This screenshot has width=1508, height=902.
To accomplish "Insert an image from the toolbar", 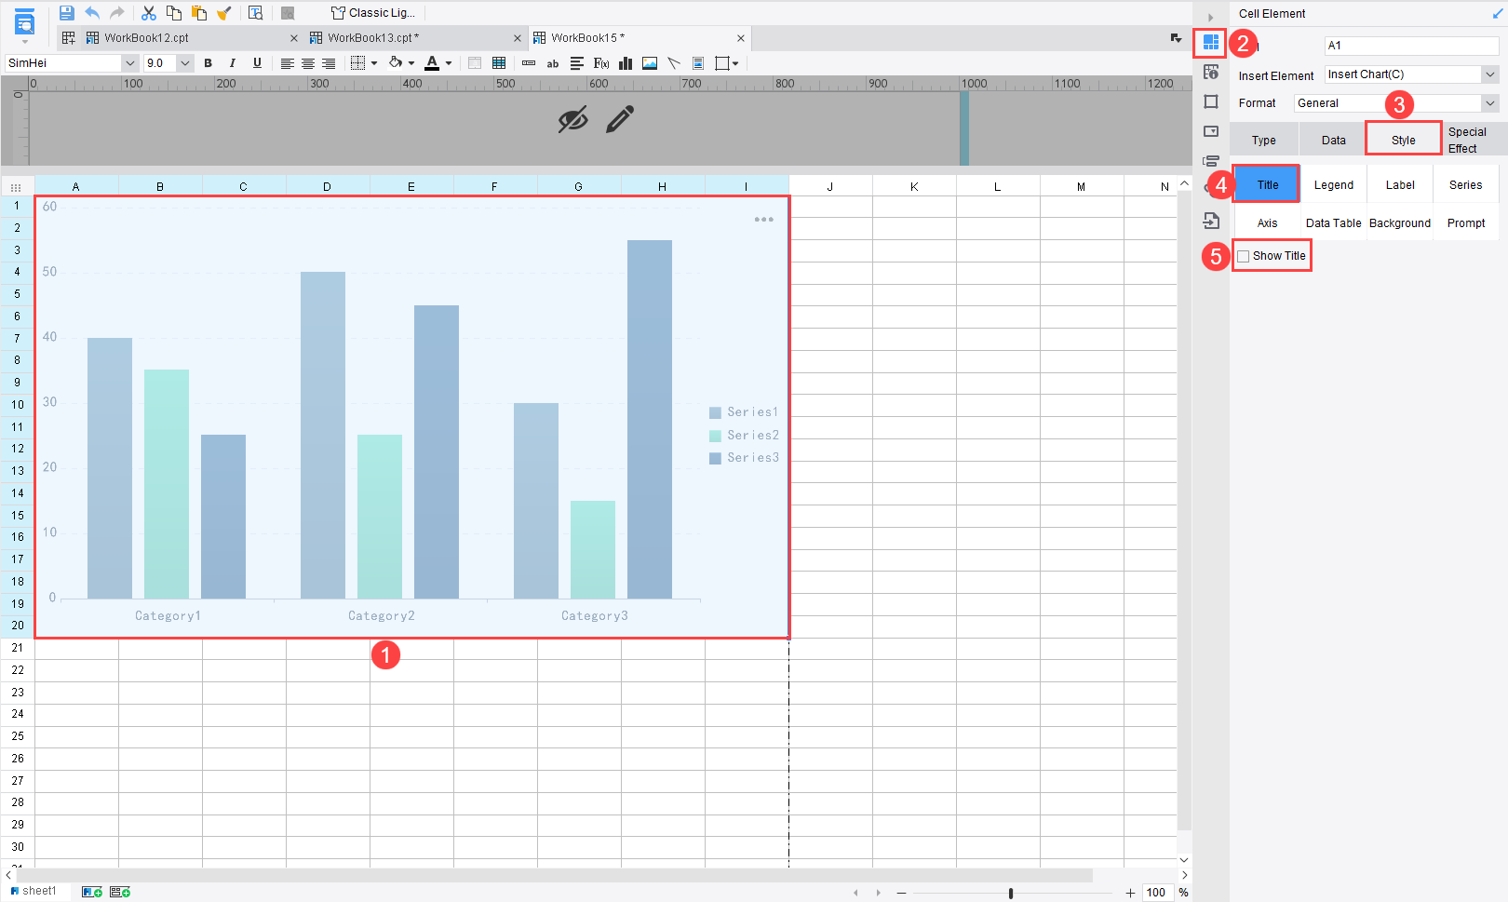I will click(x=650, y=63).
